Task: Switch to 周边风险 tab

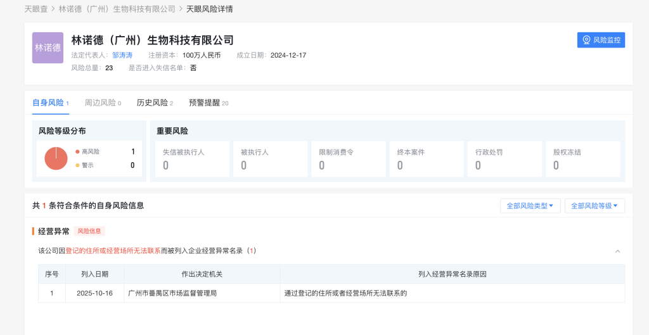Action: [x=100, y=103]
